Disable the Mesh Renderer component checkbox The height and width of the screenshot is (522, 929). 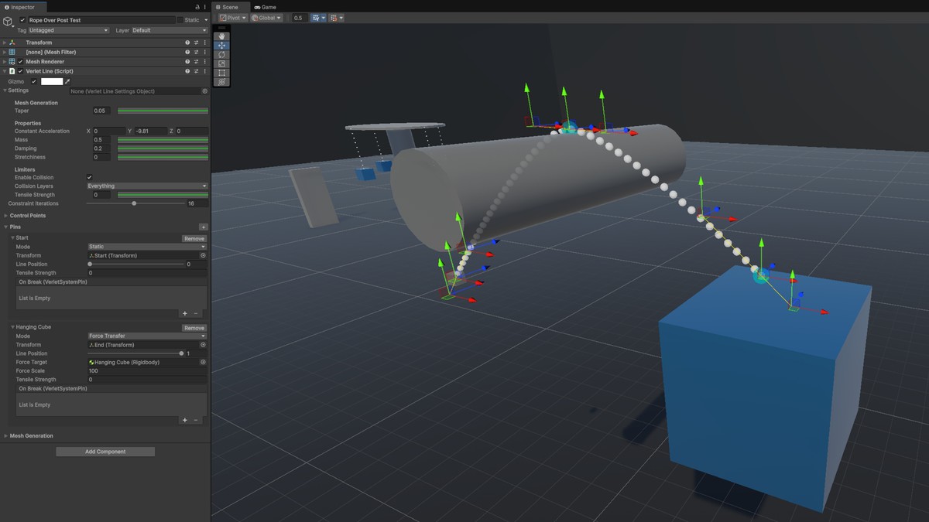(19, 61)
